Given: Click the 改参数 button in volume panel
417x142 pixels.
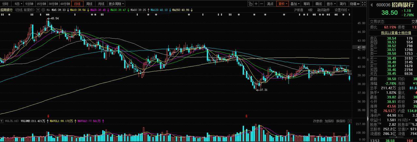Looking at the screenshot, I should pos(318,121).
